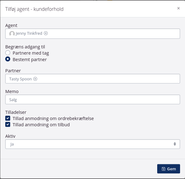Remove the Tasty Spoon partner tag
This screenshot has height=179, width=185.
(x=35, y=79)
